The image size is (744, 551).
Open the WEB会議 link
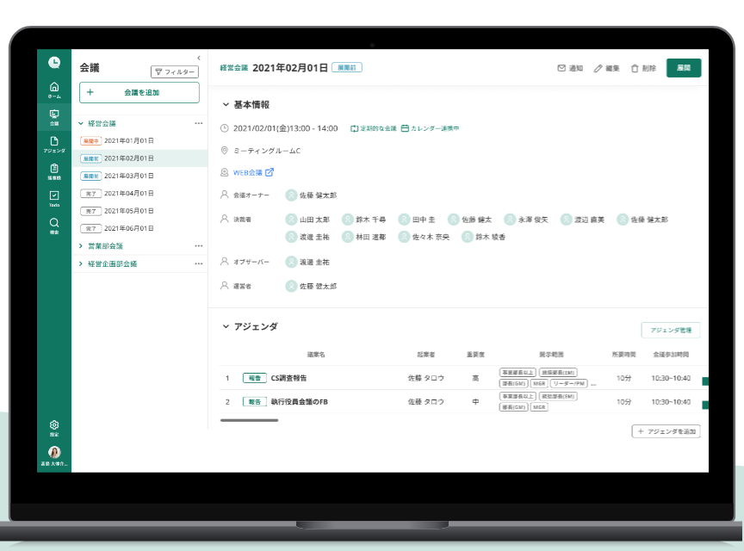(x=248, y=172)
